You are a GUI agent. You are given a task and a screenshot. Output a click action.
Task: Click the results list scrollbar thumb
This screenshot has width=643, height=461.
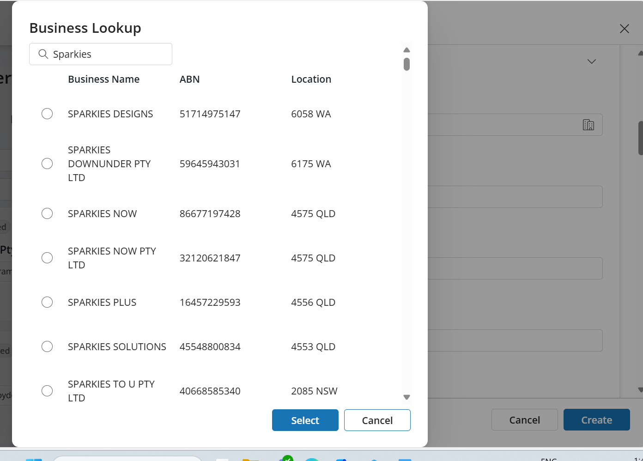[406, 64]
